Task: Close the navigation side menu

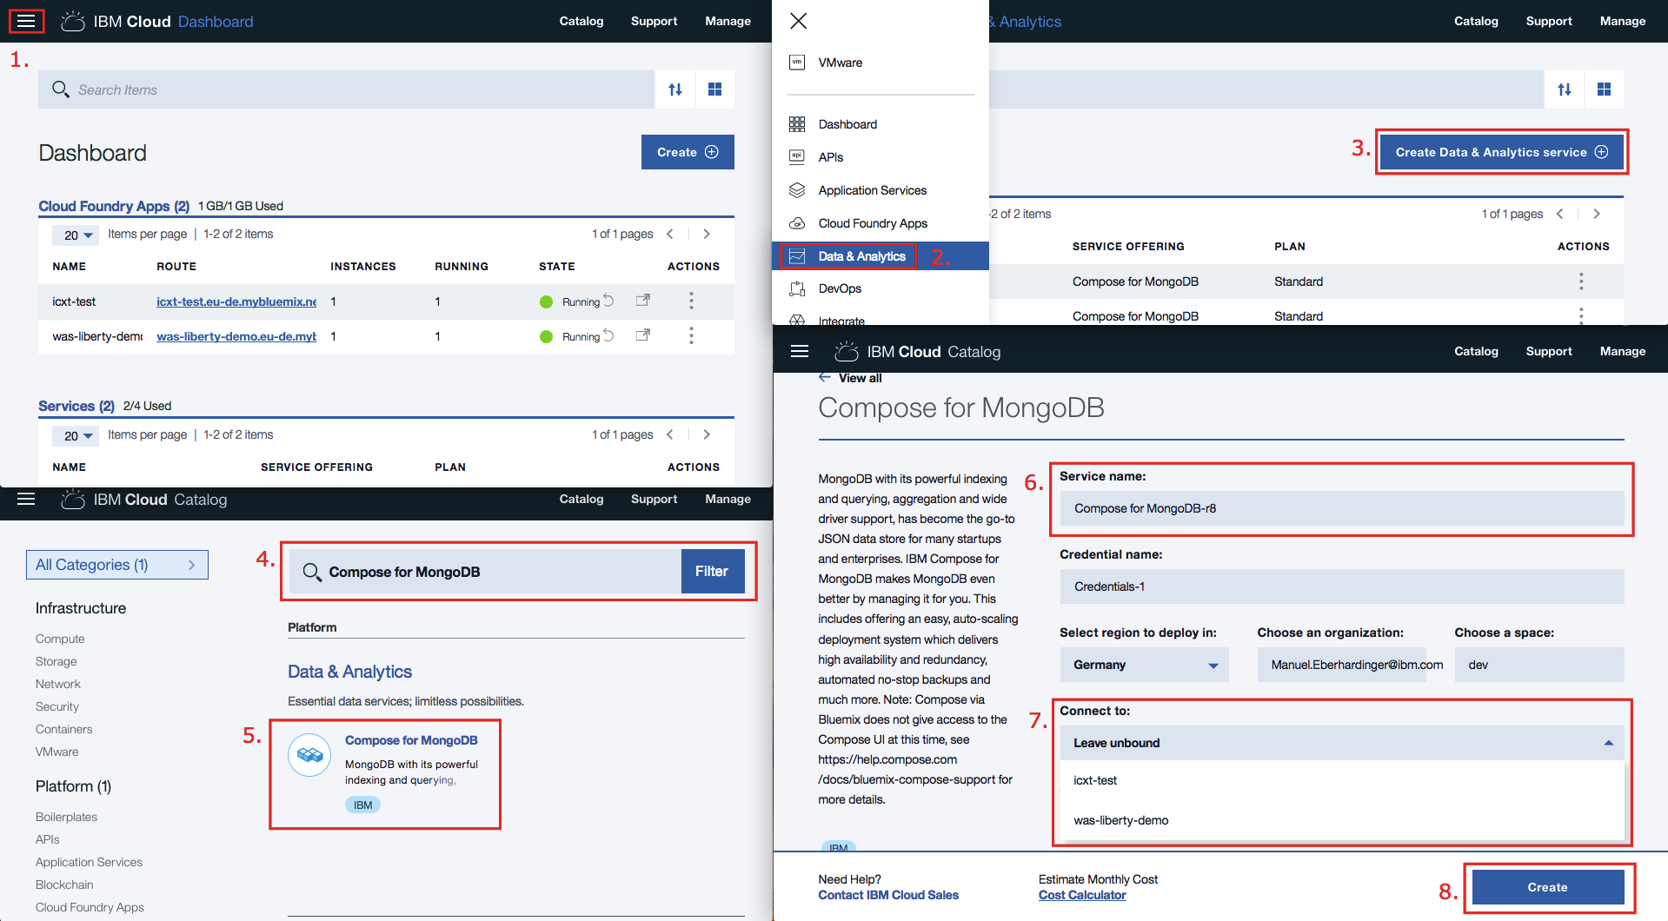Action: coord(798,21)
